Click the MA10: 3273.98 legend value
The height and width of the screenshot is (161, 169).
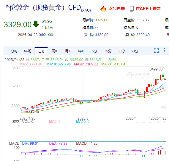(x=59, y=64)
